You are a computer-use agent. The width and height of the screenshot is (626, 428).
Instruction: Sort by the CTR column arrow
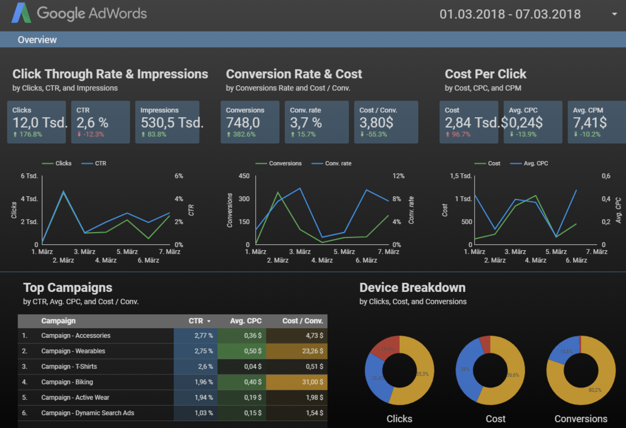pos(209,321)
